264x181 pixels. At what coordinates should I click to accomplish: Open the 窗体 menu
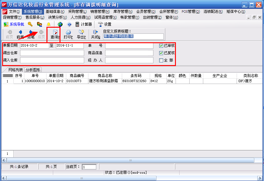pyautogui.click(x=172, y=17)
